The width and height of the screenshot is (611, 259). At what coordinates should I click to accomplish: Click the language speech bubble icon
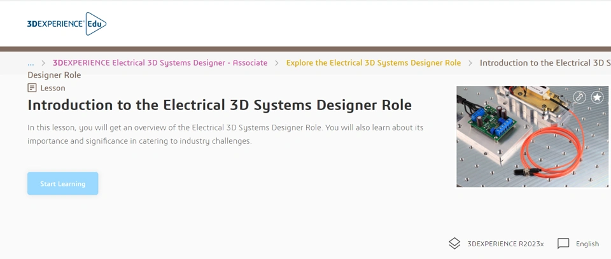point(563,244)
